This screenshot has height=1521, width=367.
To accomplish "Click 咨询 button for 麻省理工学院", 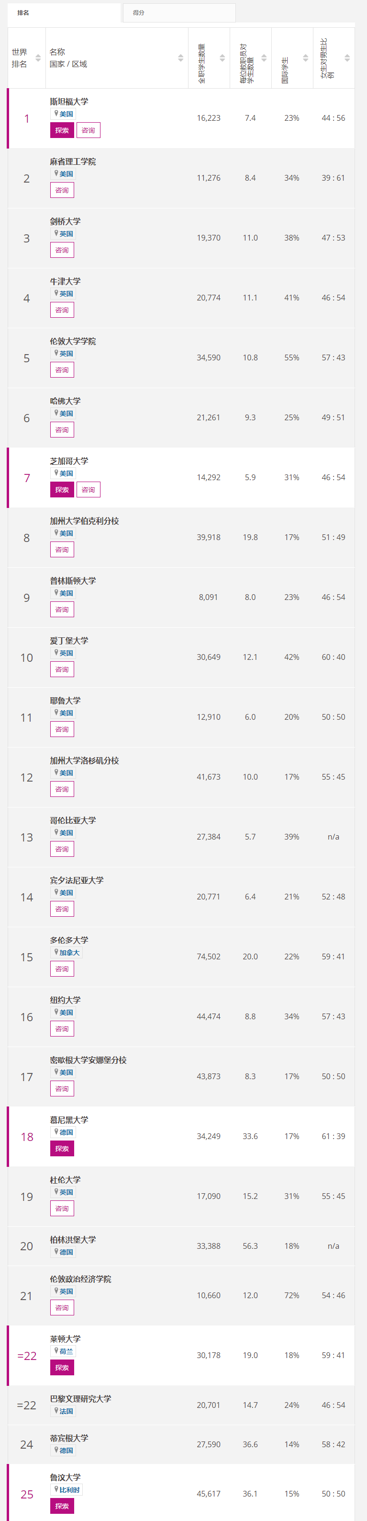I will [x=62, y=190].
